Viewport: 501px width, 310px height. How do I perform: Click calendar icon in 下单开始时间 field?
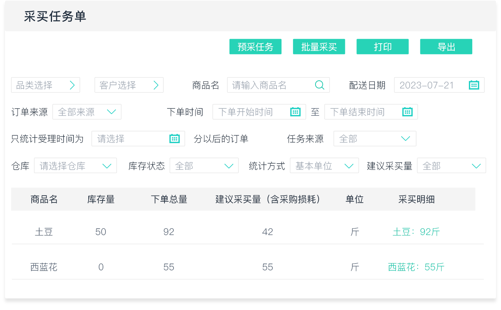pos(295,112)
